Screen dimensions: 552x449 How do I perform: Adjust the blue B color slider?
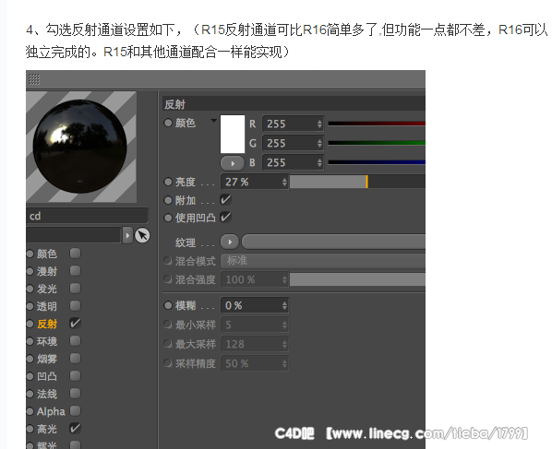tap(377, 162)
